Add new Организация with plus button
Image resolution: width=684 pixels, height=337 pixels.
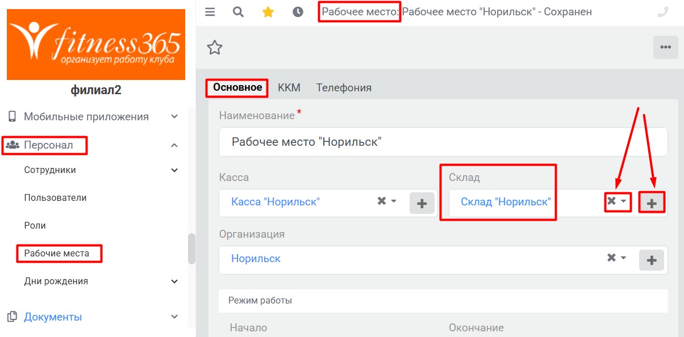652,260
